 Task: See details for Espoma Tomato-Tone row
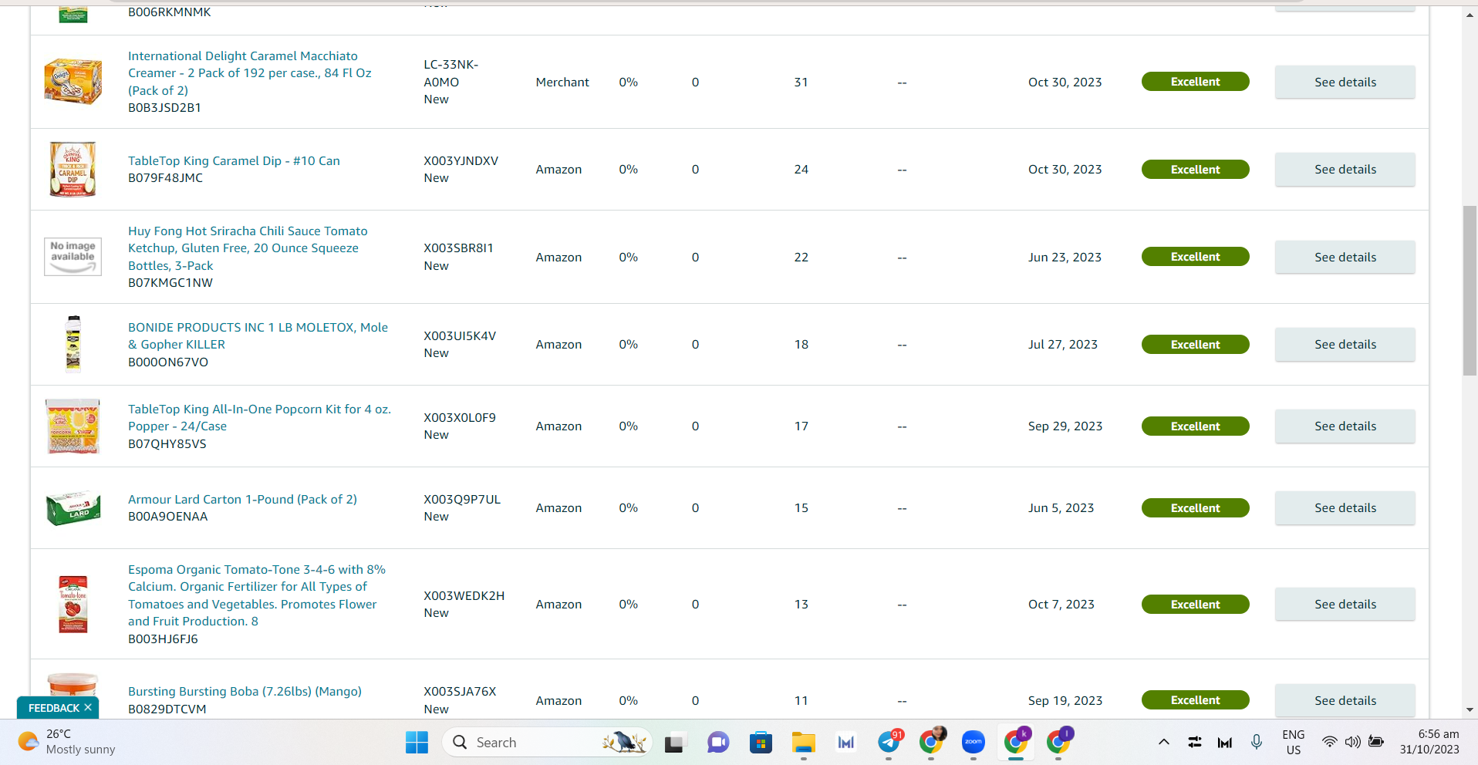point(1345,604)
